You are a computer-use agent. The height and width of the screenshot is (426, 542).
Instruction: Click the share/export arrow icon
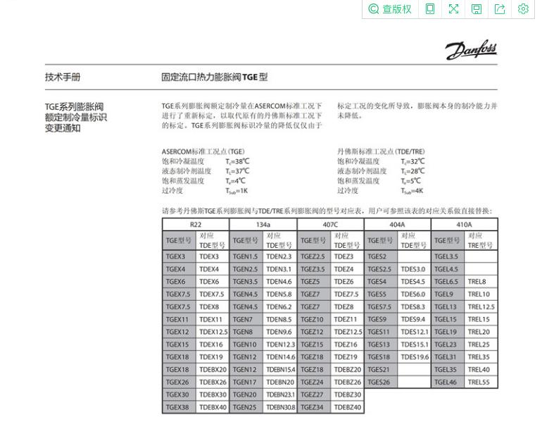[x=500, y=9]
